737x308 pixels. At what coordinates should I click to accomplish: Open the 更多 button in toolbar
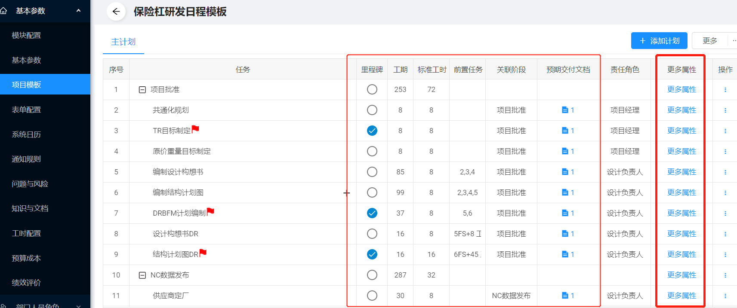709,41
